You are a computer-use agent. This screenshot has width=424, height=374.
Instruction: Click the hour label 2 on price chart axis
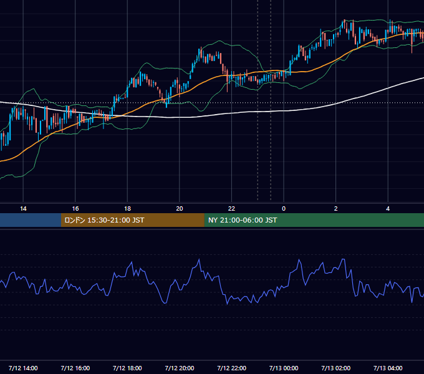335,209
